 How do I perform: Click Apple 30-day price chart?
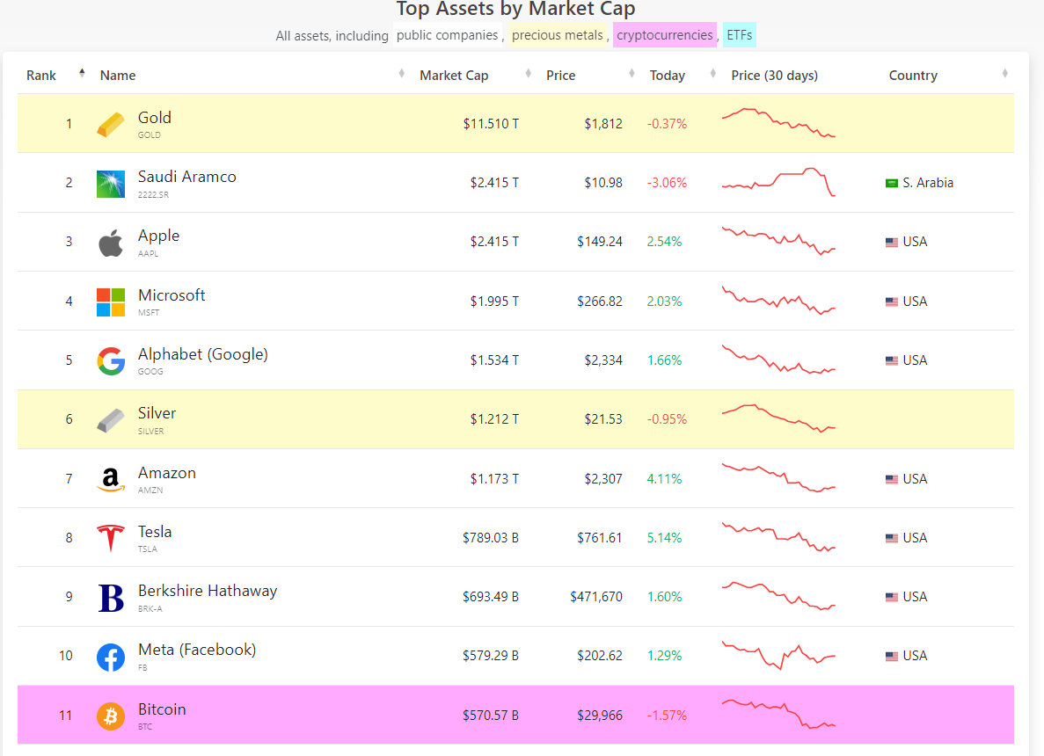pos(778,242)
